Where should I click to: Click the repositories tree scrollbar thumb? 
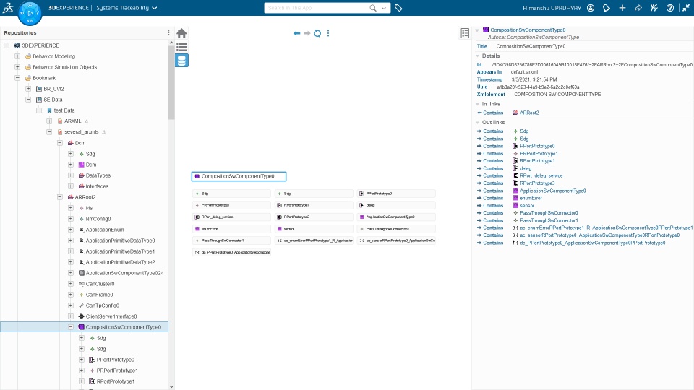172,82
